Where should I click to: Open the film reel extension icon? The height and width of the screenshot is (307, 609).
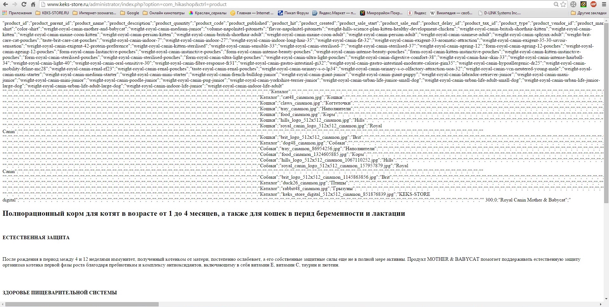point(573,4)
